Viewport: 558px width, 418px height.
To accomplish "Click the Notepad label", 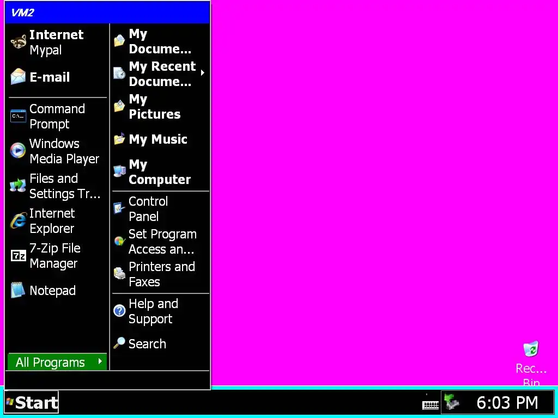I will point(53,291).
